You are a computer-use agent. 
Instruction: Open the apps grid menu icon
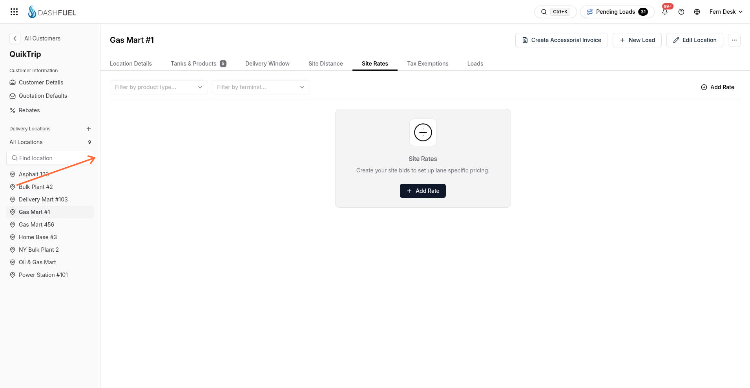pos(14,12)
